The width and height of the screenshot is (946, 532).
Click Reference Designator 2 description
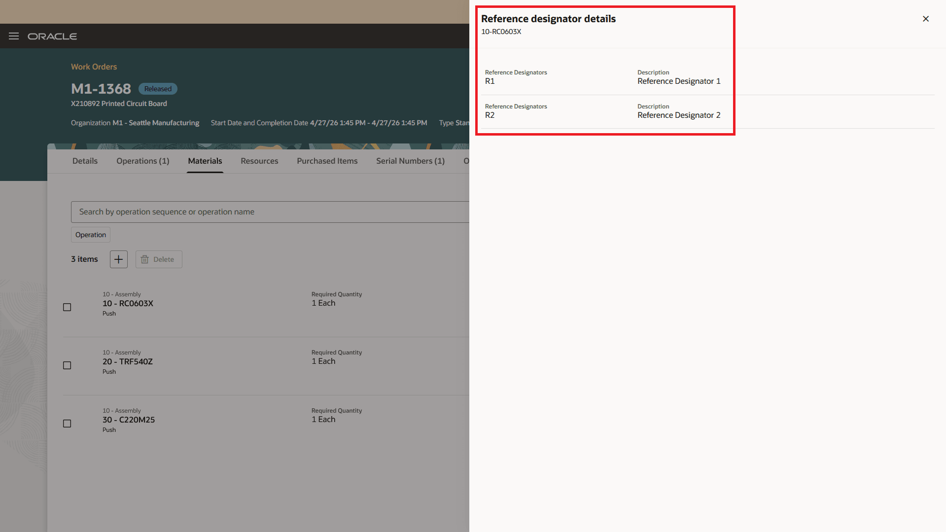(679, 115)
